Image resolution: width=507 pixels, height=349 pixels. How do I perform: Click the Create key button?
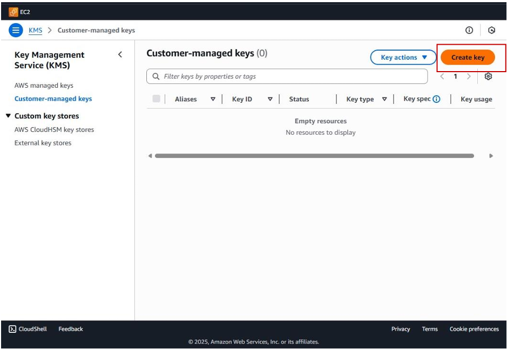[x=468, y=58]
